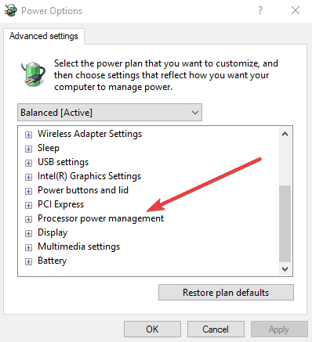Expand the USB settings node
The width and height of the screenshot is (312, 342).
28,163
